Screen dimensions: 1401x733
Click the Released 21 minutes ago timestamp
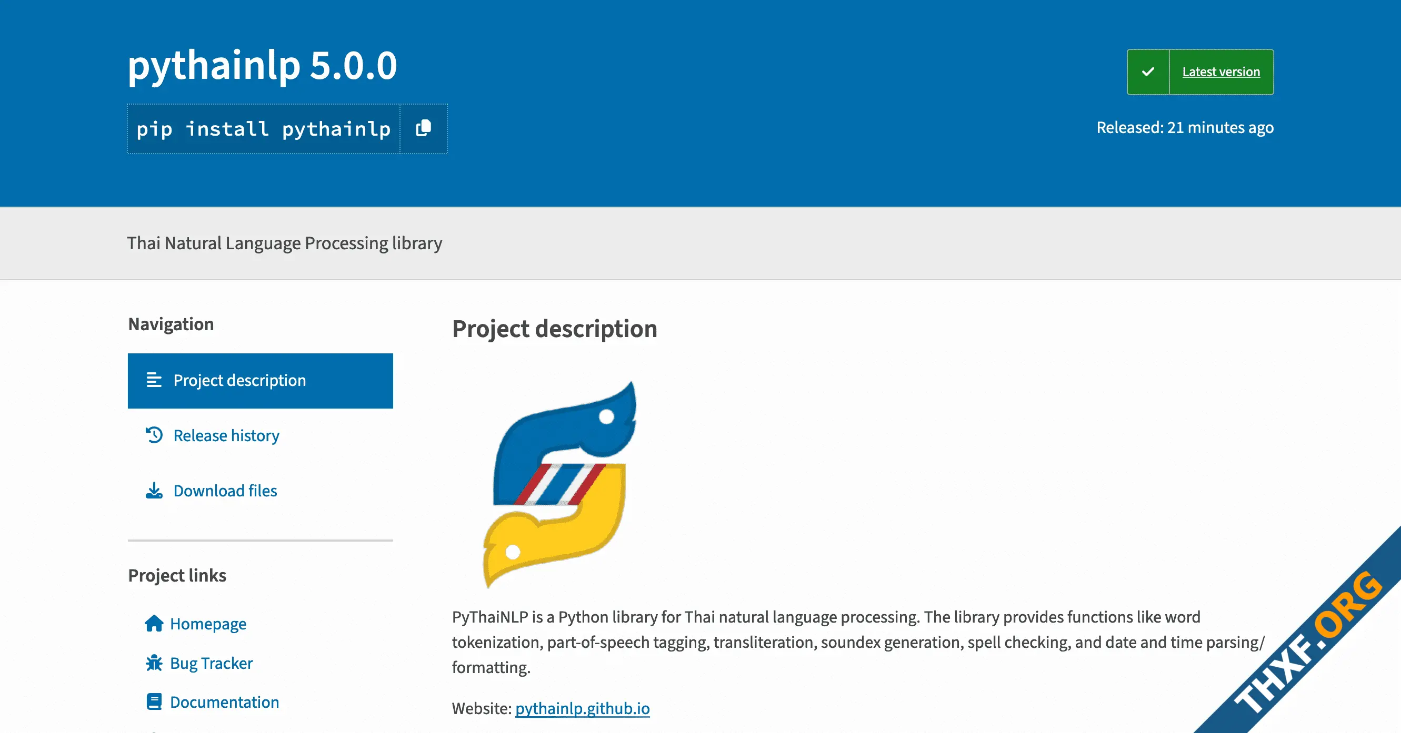(1185, 127)
